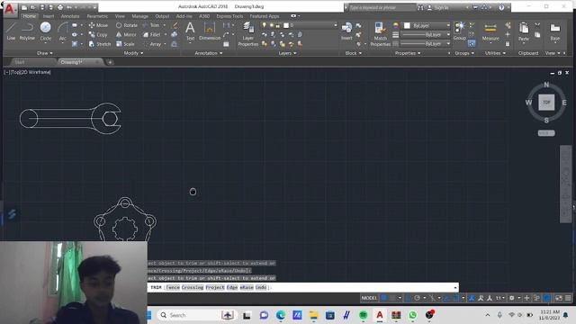Expand the Utilities panel
The image size is (576, 324).
[495, 53]
